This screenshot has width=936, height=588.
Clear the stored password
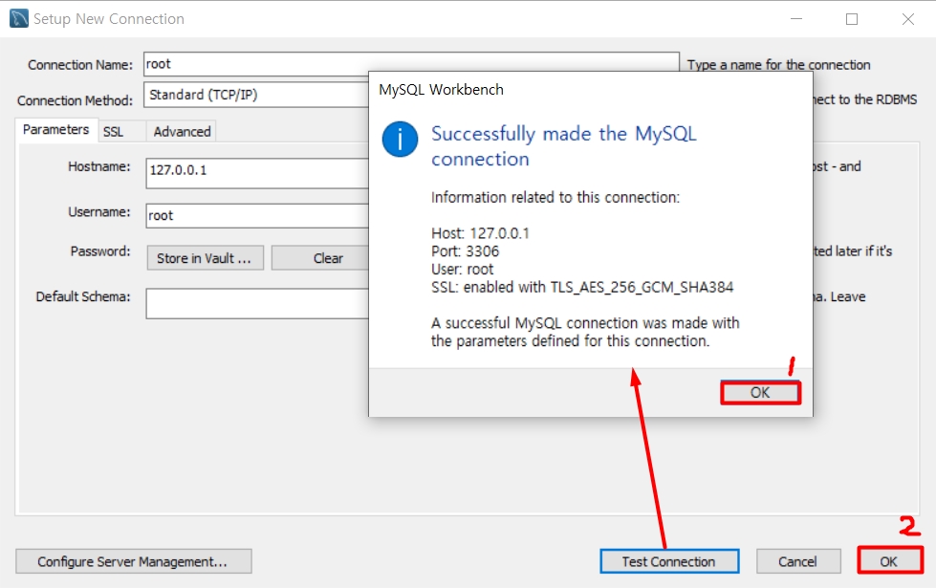click(x=320, y=258)
